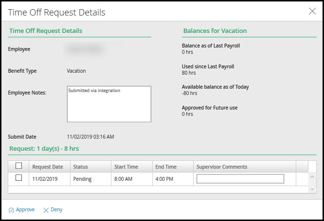
Task: Click the Approve link text
Action: click(x=25, y=210)
